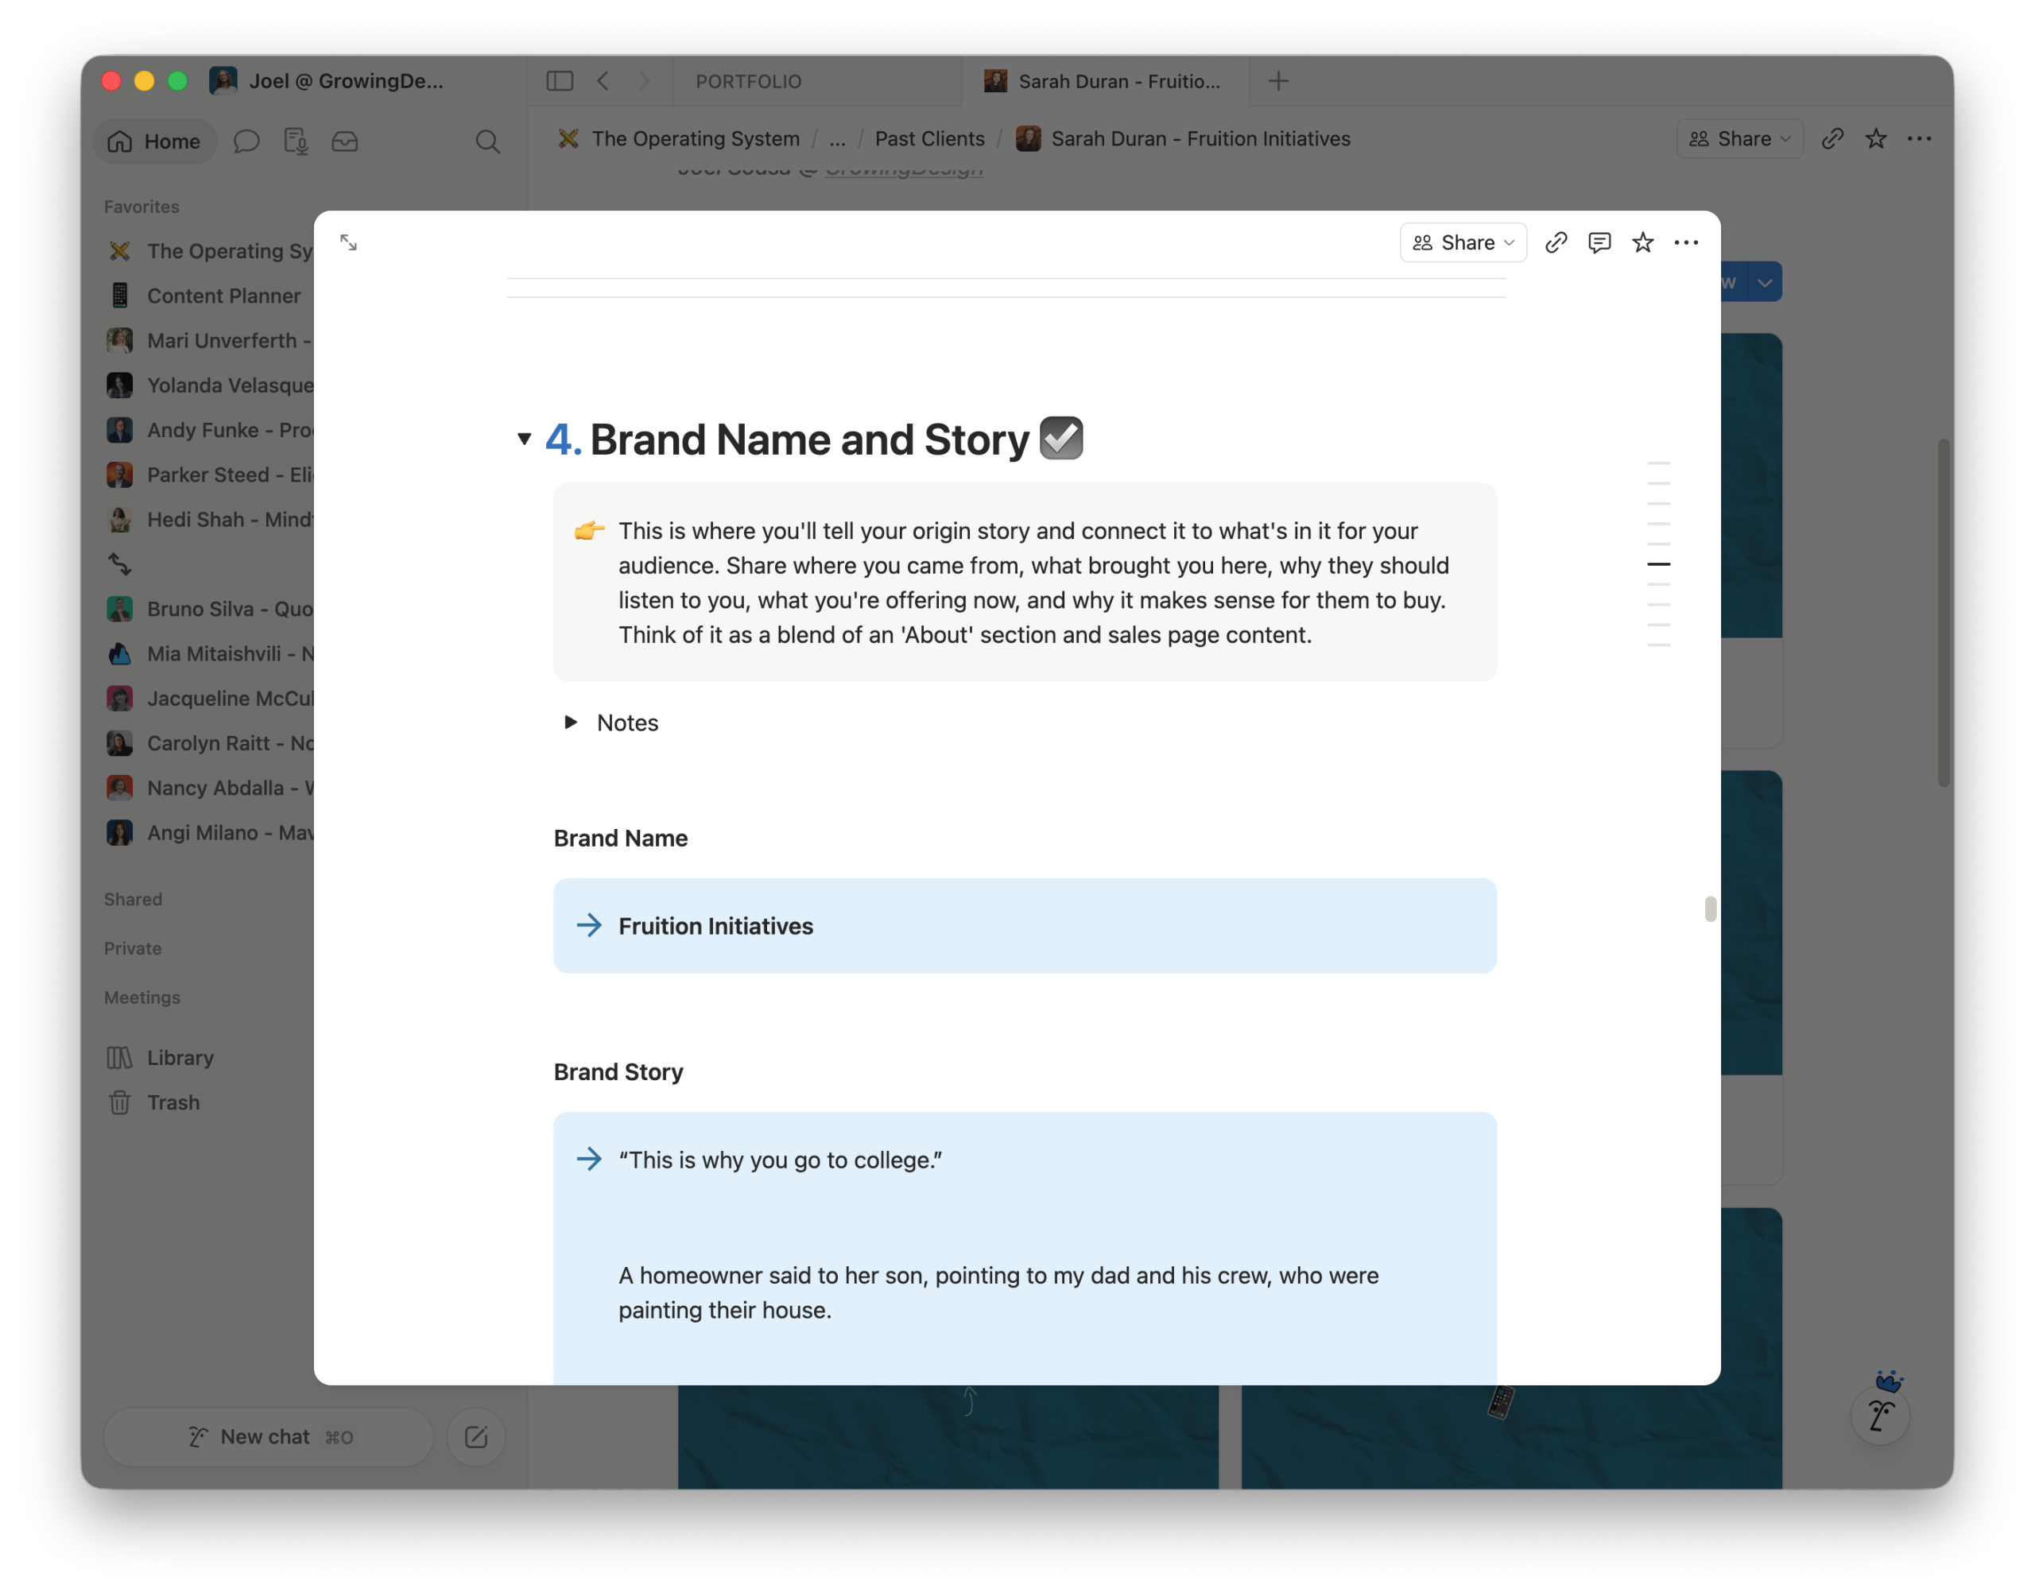Click the checkmark emoji beside heading

pyautogui.click(x=1061, y=438)
